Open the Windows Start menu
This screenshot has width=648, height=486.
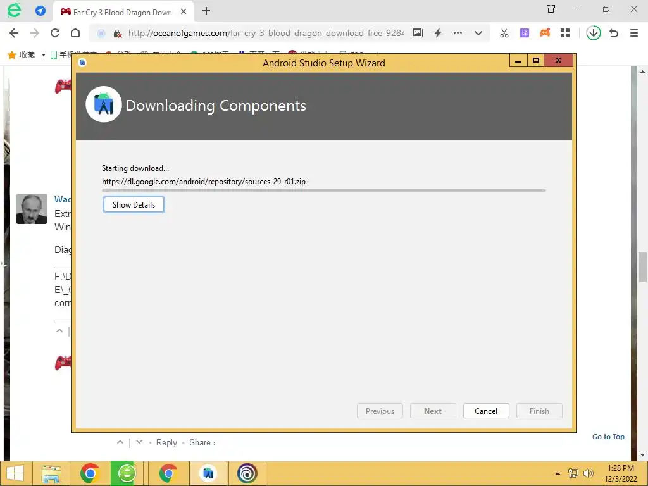pyautogui.click(x=16, y=473)
